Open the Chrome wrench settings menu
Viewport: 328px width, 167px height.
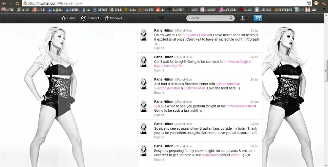(x=324, y=3)
